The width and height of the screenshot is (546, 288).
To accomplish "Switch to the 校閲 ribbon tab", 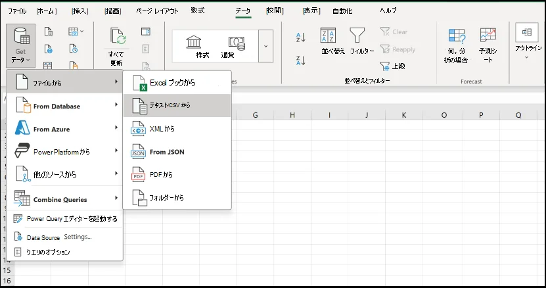I will (x=275, y=11).
